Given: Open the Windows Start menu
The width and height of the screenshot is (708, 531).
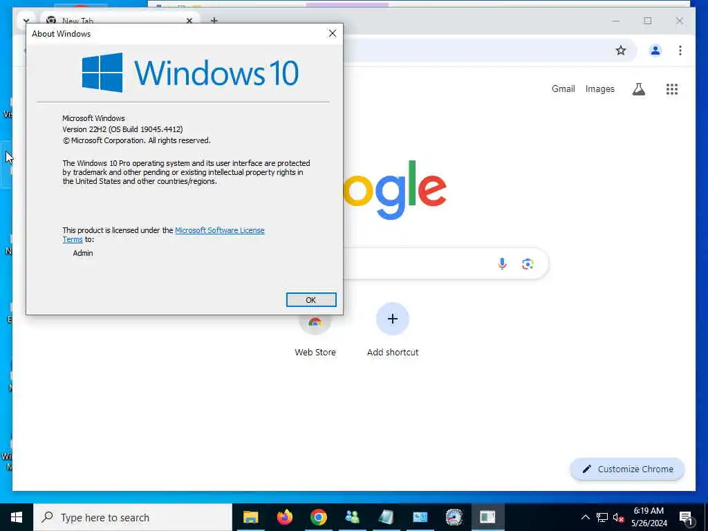Looking at the screenshot, I should pos(17,517).
